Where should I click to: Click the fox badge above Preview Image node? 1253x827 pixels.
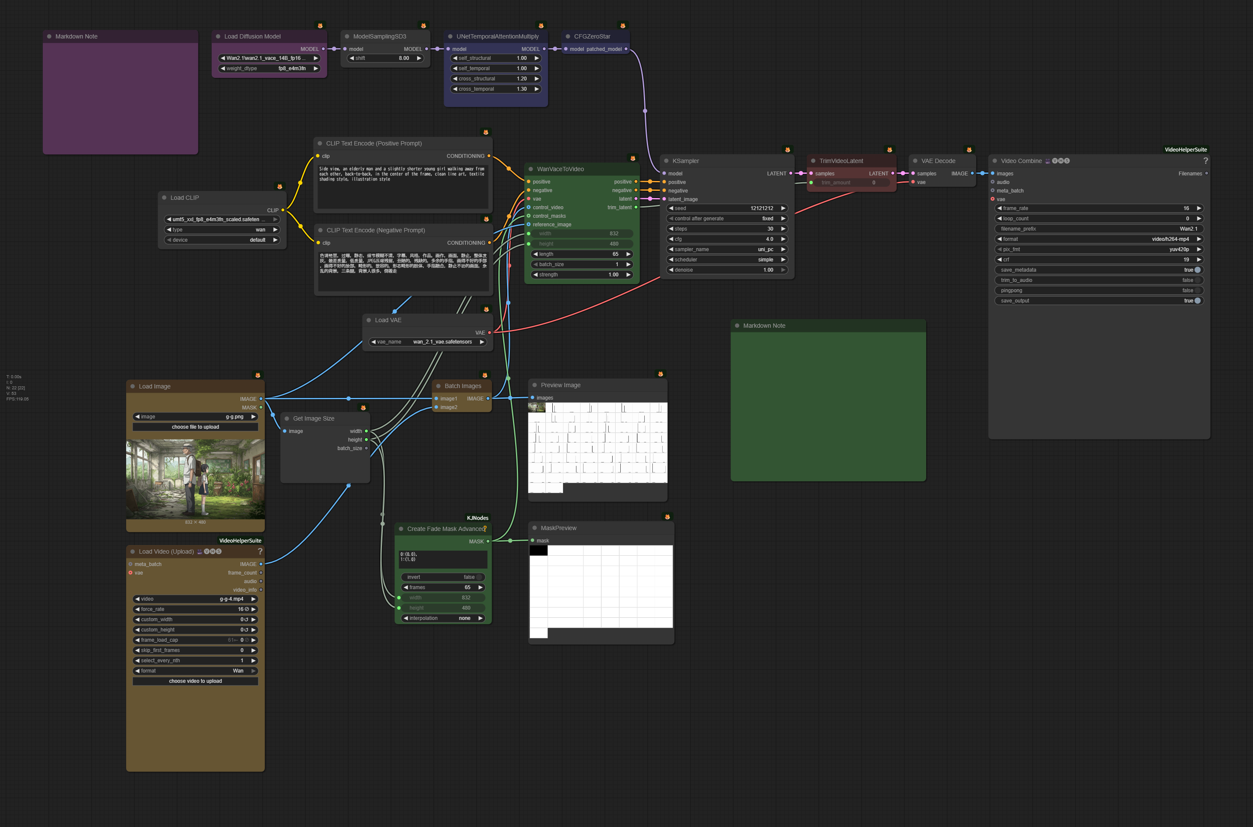click(x=660, y=374)
